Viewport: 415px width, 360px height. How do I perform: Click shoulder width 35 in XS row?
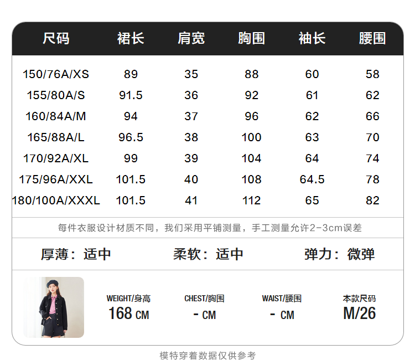191,74
